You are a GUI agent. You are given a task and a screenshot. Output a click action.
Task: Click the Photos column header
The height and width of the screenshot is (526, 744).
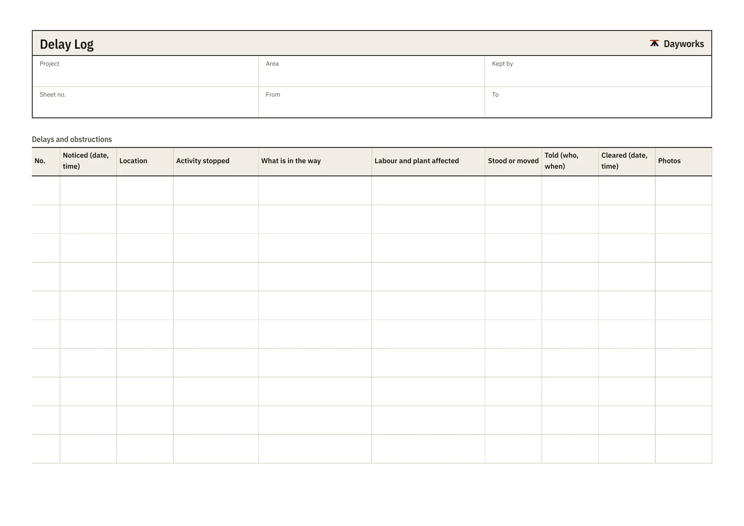[684, 161]
